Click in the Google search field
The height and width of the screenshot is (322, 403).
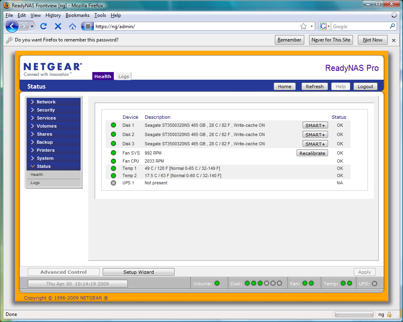tap(360, 27)
